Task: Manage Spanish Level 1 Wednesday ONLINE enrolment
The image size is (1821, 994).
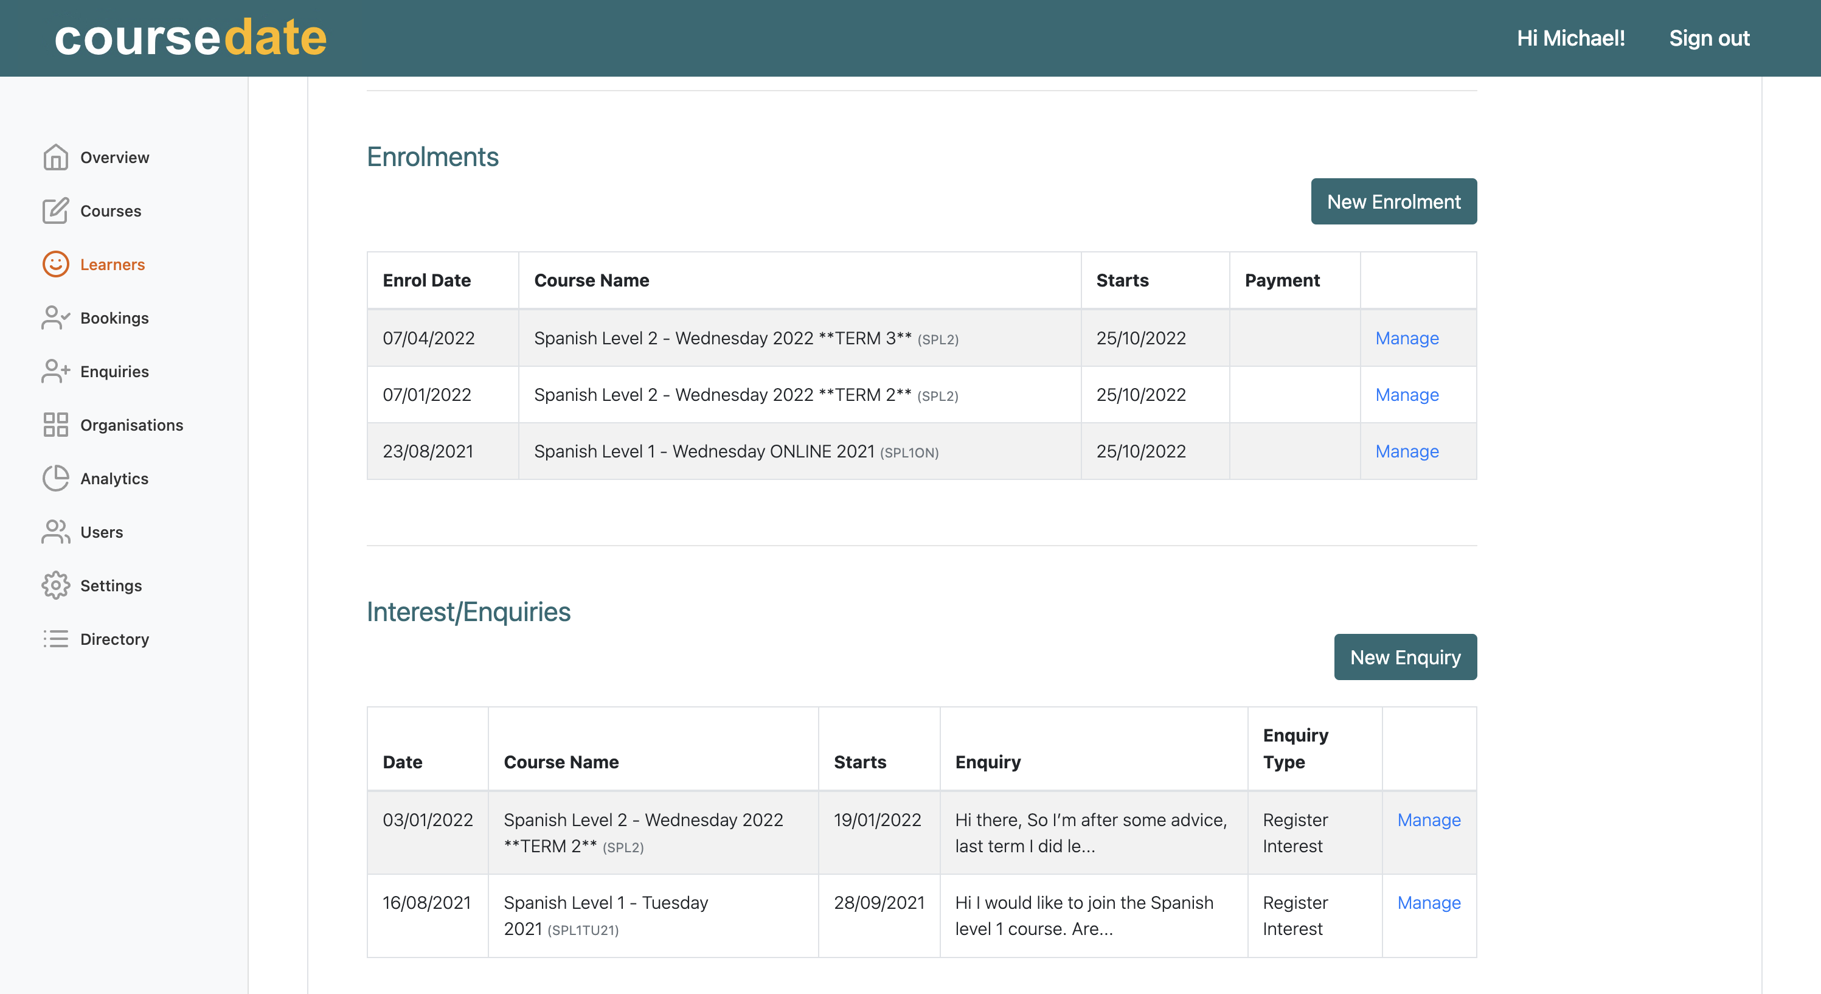Action: pos(1407,451)
